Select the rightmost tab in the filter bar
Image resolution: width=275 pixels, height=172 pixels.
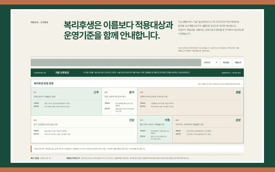click(238, 62)
